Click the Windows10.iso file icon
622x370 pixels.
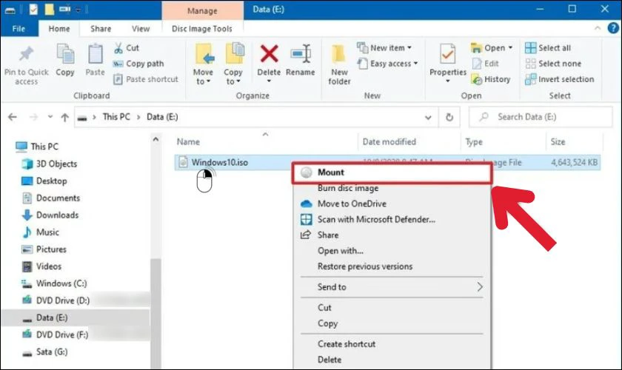[183, 162]
